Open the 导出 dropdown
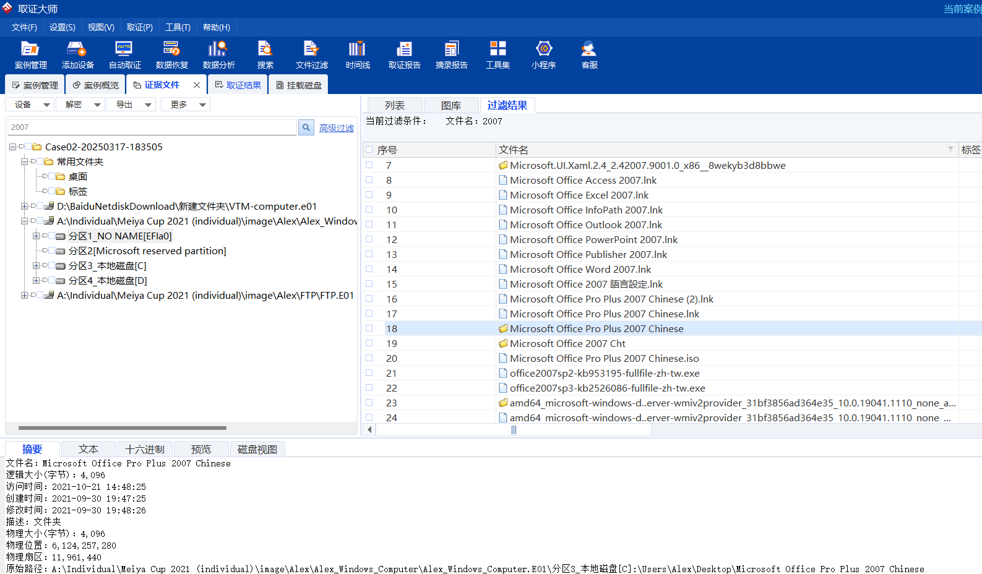This screenshot has height=574, width=982. [x=131, y=105]
